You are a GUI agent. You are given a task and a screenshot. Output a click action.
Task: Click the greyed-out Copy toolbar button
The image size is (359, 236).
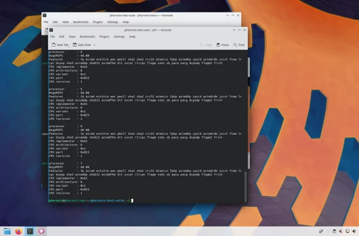pos(205,45)
